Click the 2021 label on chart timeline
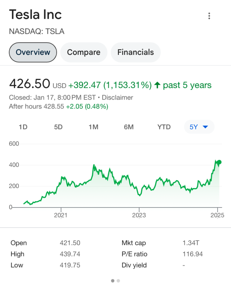231x283 pixels. point(61,215)
